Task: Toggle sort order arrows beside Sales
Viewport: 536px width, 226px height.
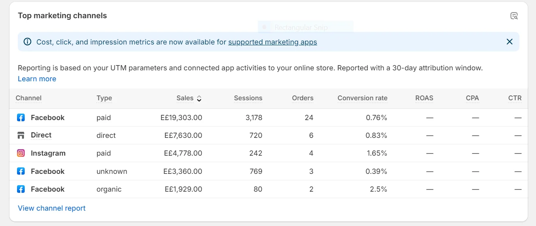Action: coord(199,98)
